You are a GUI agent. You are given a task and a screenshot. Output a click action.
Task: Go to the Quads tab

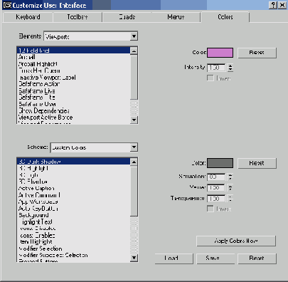(x=127, y=17)
